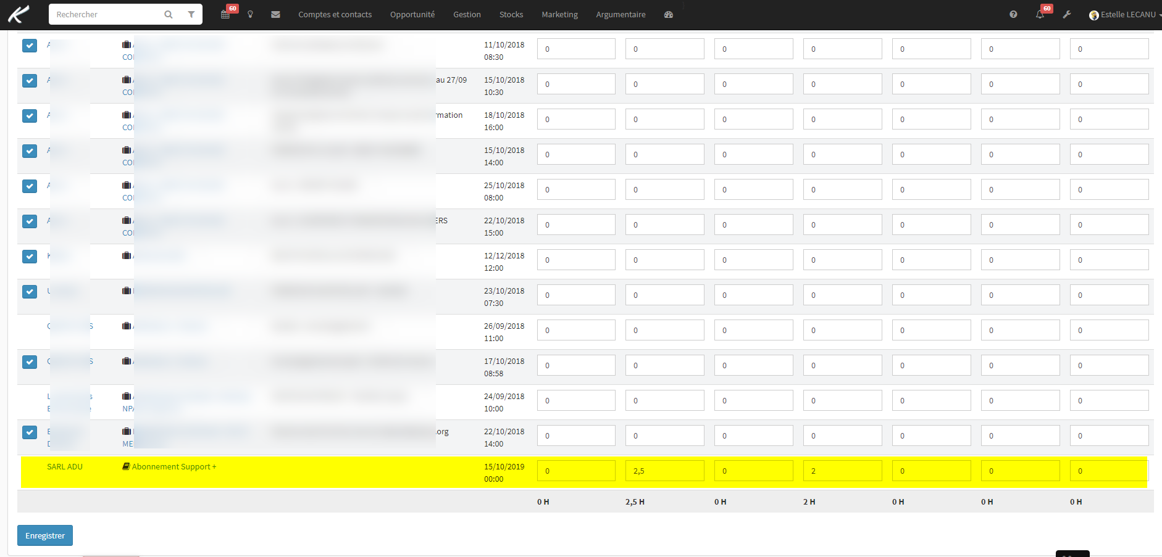Click the 2,5 hours field in highlighted row
1162x557 pixels.
click(665, 471)
